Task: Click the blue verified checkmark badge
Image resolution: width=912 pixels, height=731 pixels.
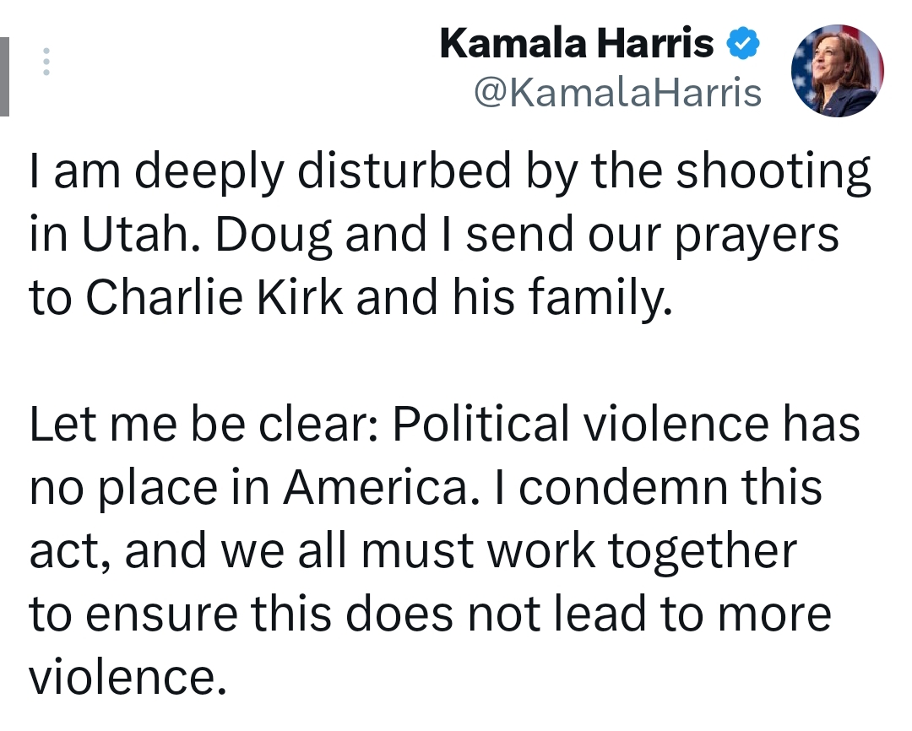Action: pos(743,44)
